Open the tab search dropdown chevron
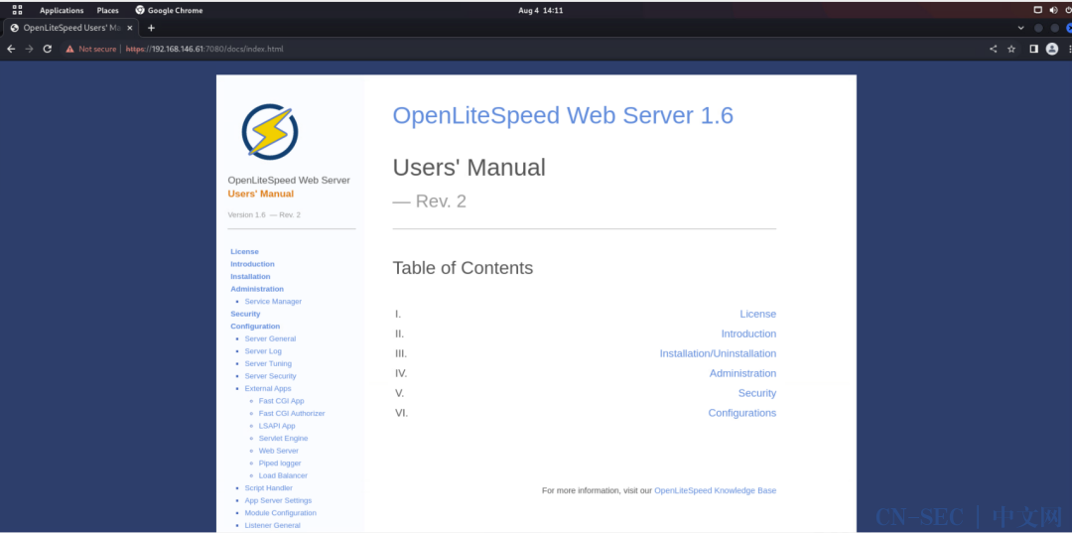The image size is (1072, 533). point(1020,28)
